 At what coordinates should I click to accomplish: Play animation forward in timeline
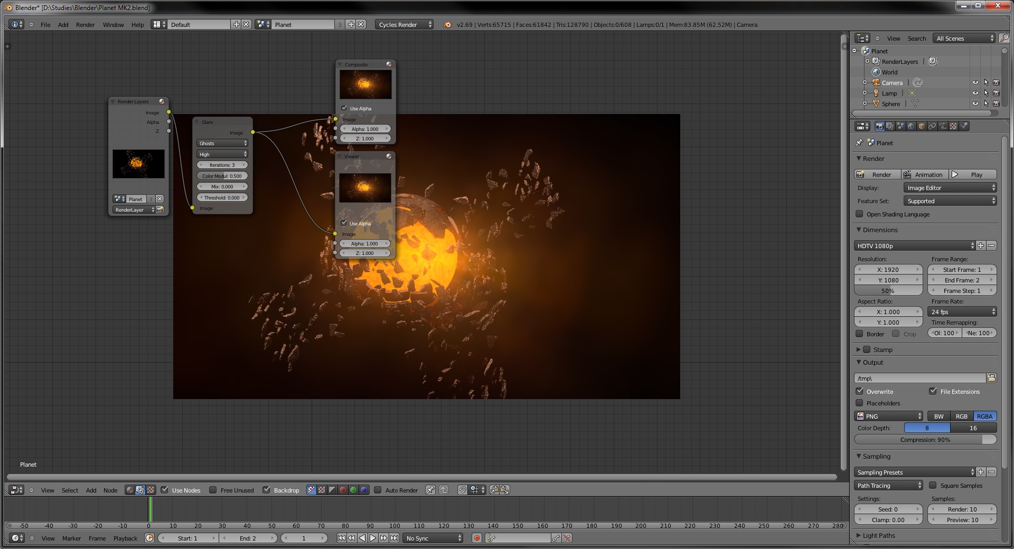(373, 538)
